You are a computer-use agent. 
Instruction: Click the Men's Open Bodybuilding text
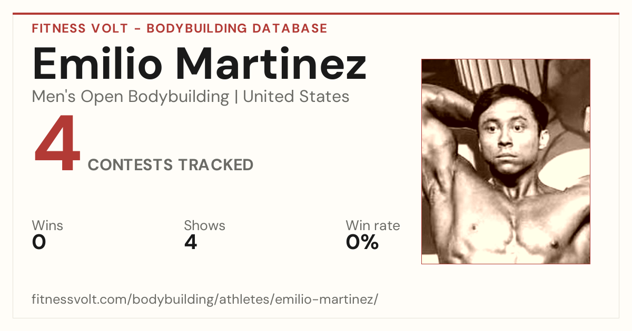(131, 97)
